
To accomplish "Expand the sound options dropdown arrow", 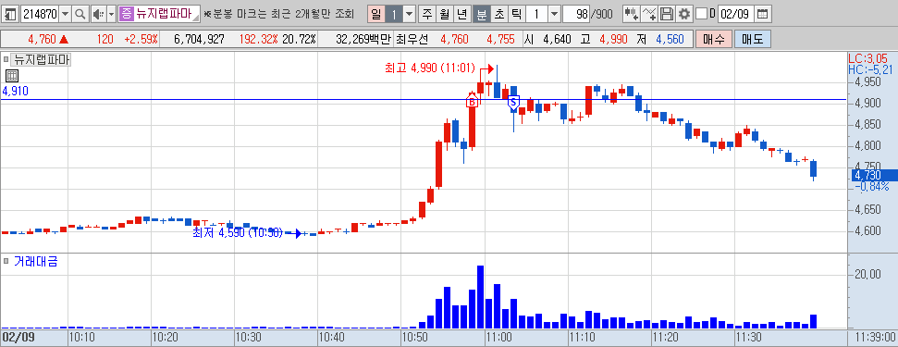I will 111,14.
